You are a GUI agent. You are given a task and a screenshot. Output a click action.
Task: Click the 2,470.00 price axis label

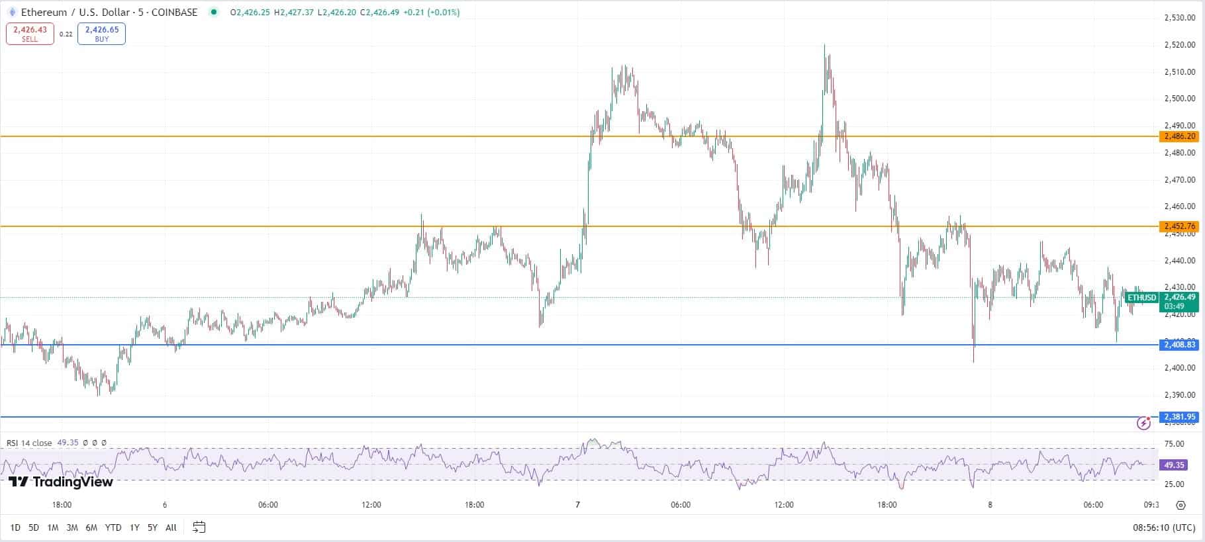pos(1180,179)
